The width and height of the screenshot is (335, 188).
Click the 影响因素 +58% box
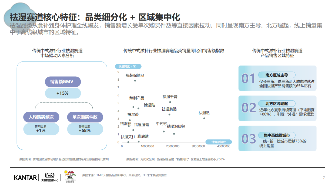click(85, 129)
